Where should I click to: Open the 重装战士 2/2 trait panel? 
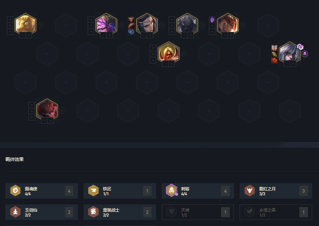[x=120, y=212]
